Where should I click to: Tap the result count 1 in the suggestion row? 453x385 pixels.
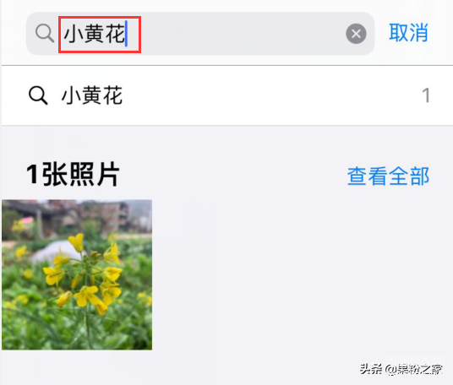[x=426, y=95]
